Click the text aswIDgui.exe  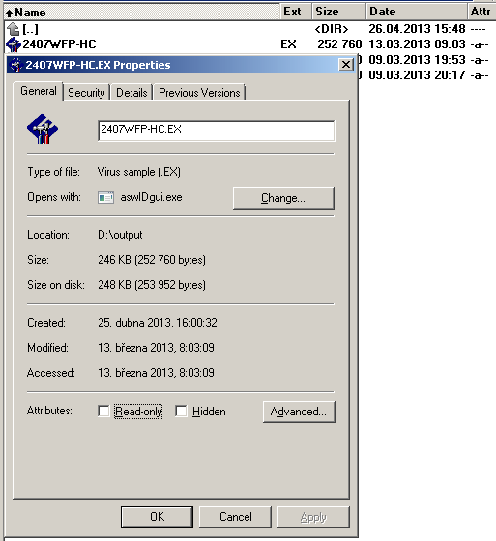click(x=151, y=197)
